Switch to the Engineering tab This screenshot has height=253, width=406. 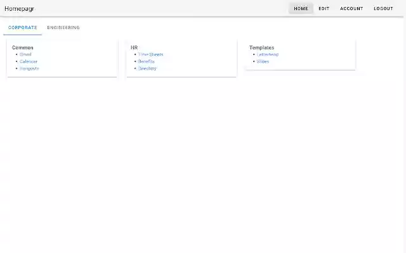tap(63, 28)
